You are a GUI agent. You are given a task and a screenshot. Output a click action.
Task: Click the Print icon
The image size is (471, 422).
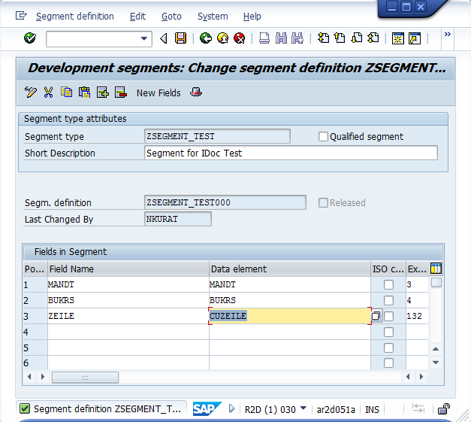(264, 38)
